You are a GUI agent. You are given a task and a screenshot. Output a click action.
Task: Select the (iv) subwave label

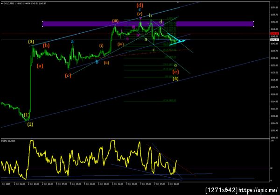tap(121, 44)
